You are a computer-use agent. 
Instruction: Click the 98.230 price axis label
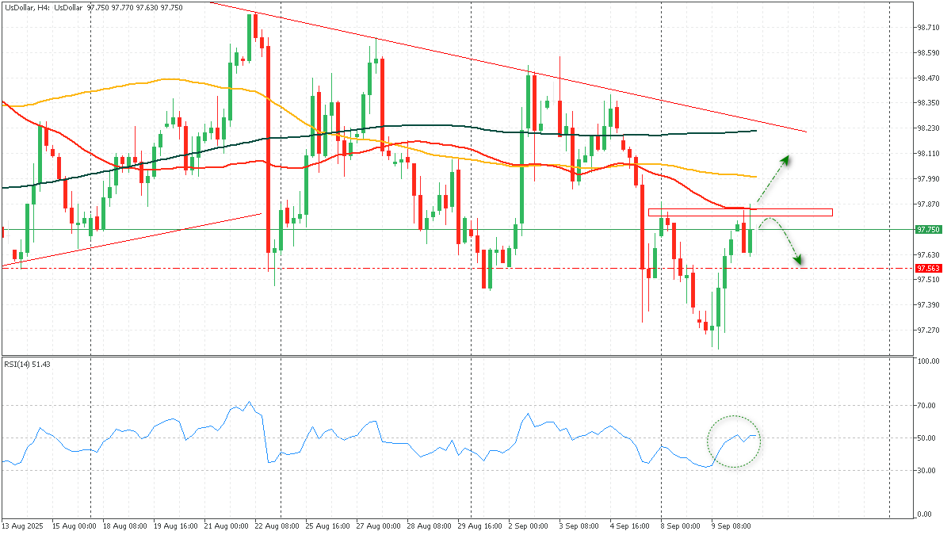pos(927,128)
